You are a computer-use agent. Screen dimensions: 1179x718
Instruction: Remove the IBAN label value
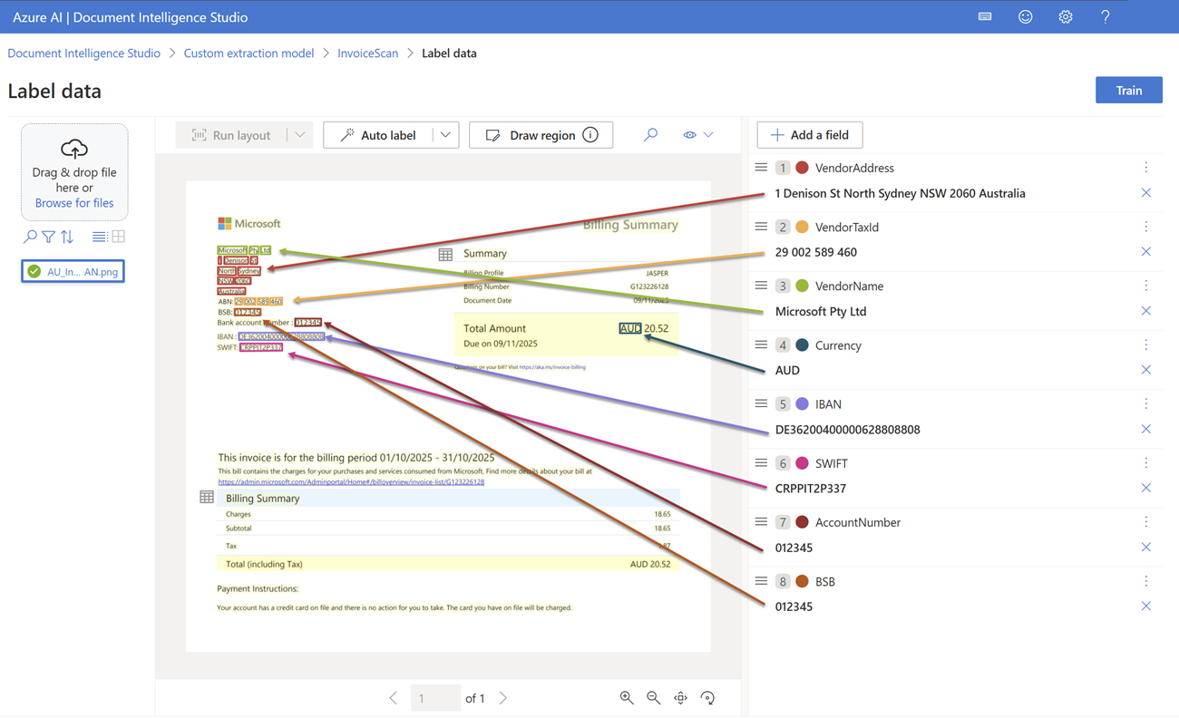(1146, 429)
